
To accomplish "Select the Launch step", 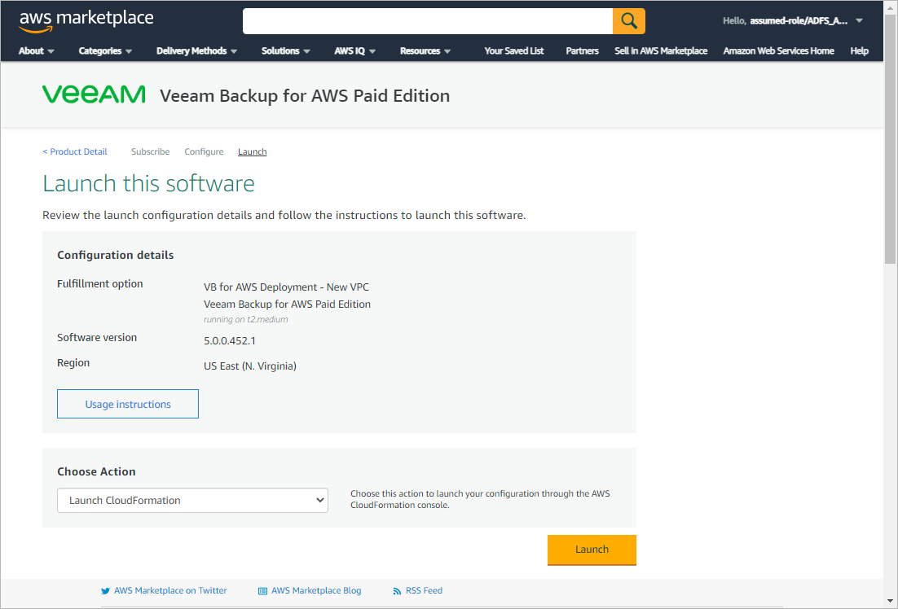I will [252, 151].
